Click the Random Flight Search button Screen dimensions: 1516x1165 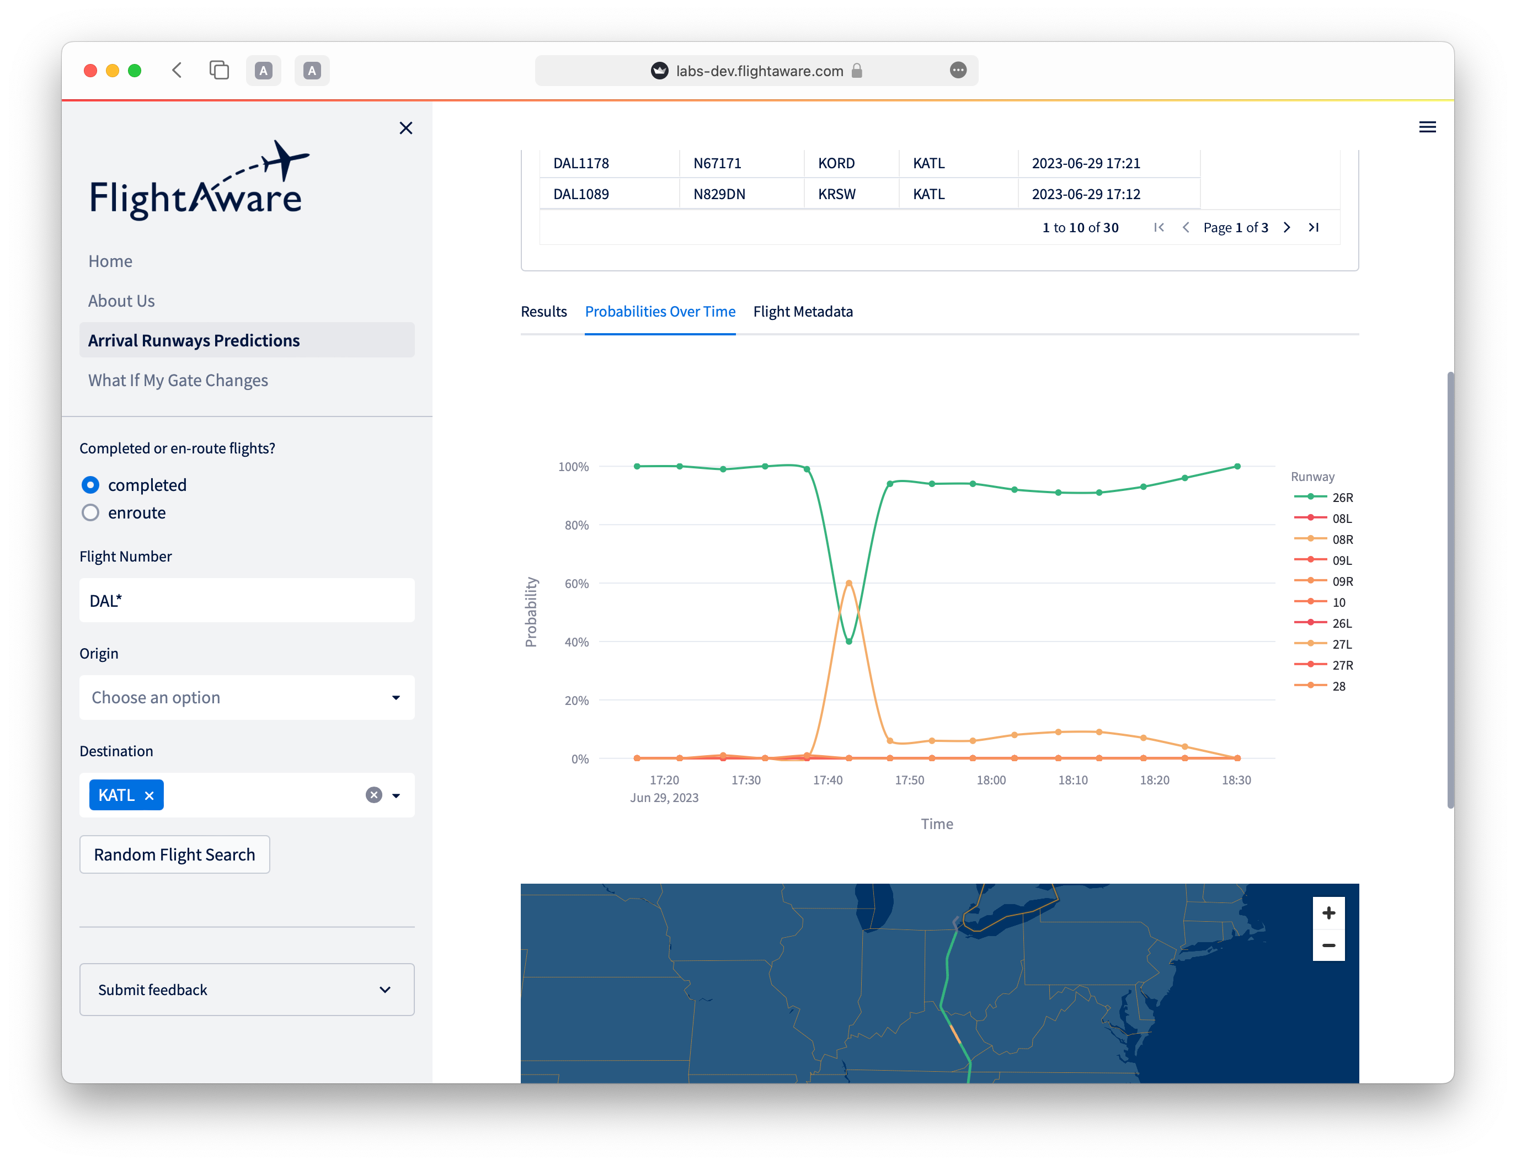pyautogui.click(x=175, y=854)
